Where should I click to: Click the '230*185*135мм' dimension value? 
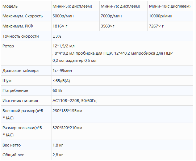click(x=67, y=111)
